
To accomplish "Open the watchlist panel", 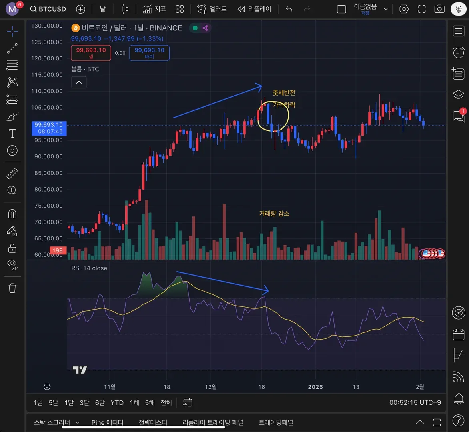I will pos(458,31).
